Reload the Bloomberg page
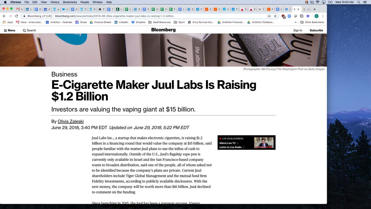Viewport: 371px width, 209px height. [x=17, y=16]
